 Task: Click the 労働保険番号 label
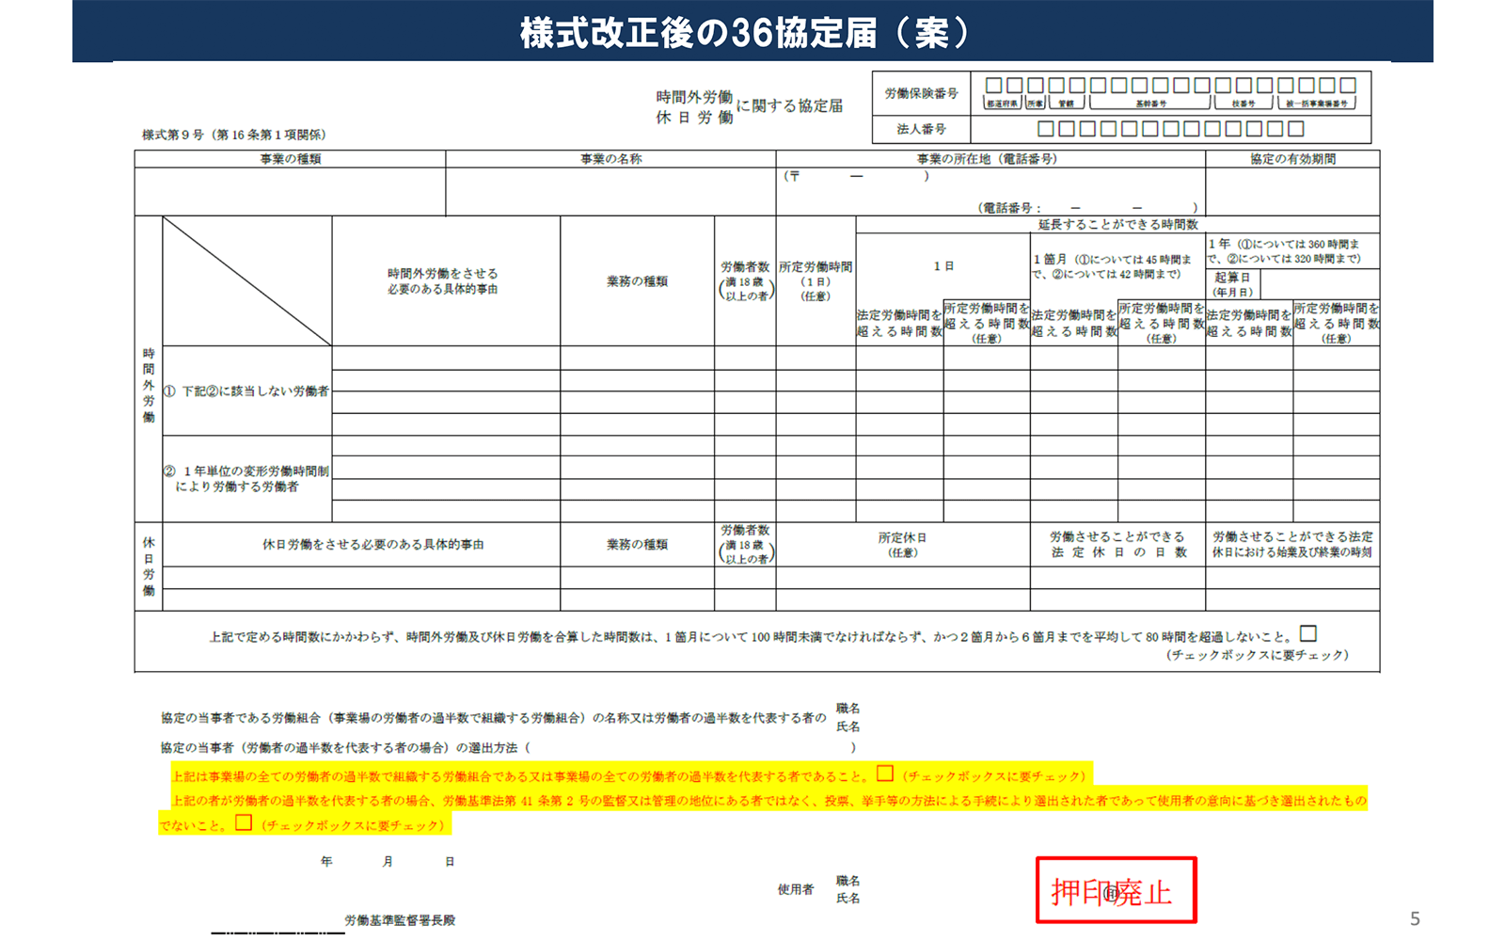tap(921, 93)
